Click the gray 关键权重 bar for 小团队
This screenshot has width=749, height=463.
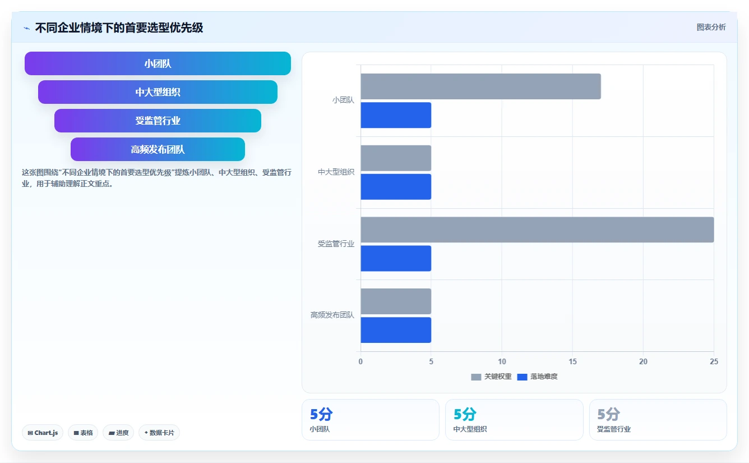coord(480,86)
